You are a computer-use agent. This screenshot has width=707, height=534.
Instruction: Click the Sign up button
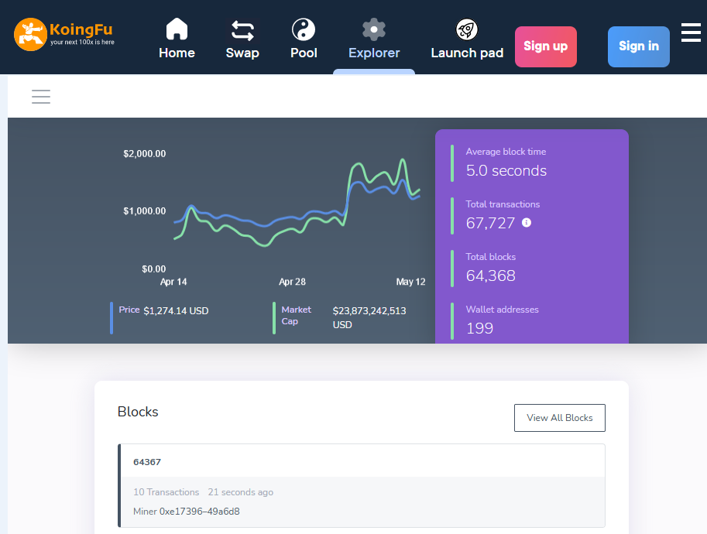tap(546, 46)
